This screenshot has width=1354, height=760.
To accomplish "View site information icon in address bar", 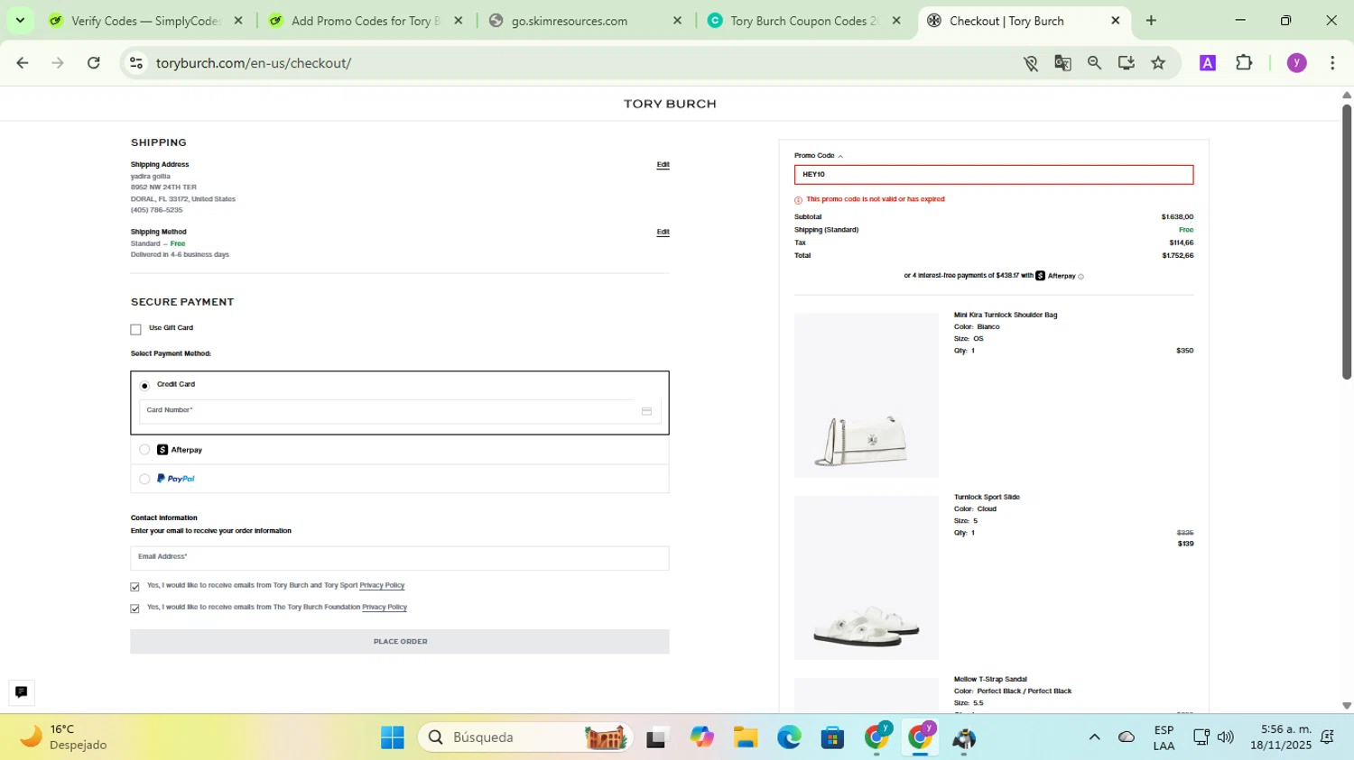I will click(x=136, y=62).
